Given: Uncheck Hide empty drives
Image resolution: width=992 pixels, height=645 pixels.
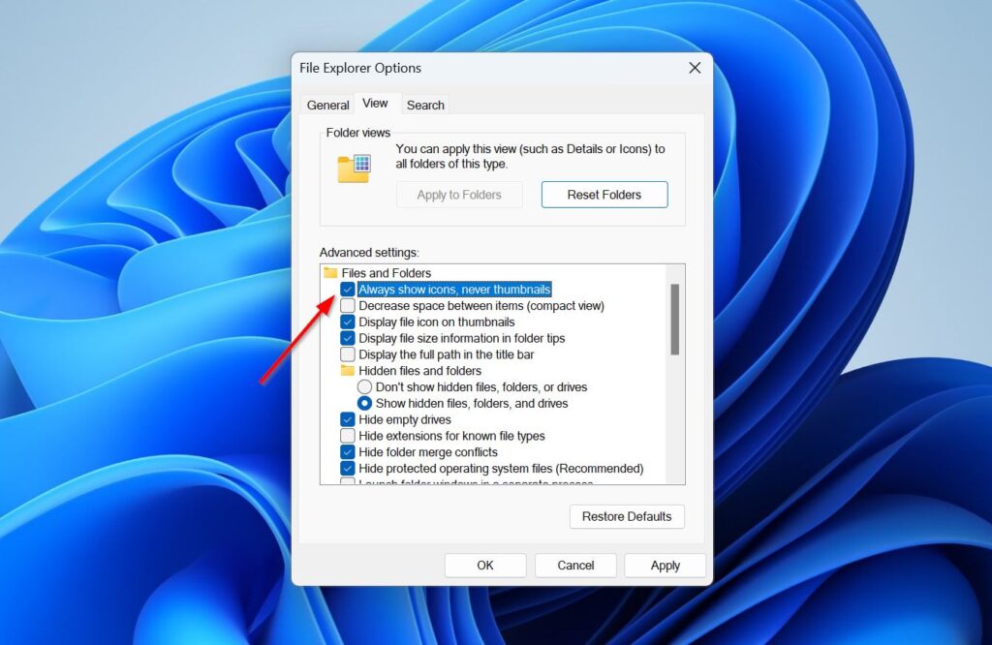Looking at the screenshot, I should (x=349, y=419).
